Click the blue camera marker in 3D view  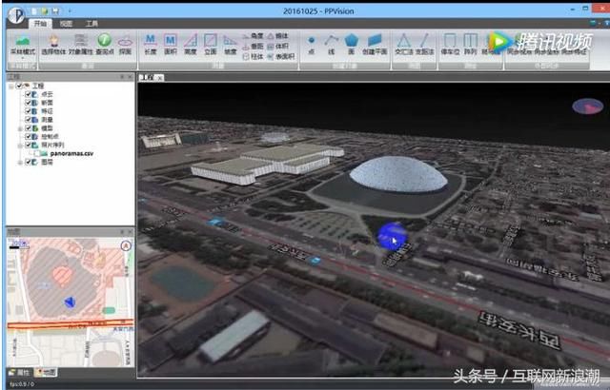click(390, 237)
